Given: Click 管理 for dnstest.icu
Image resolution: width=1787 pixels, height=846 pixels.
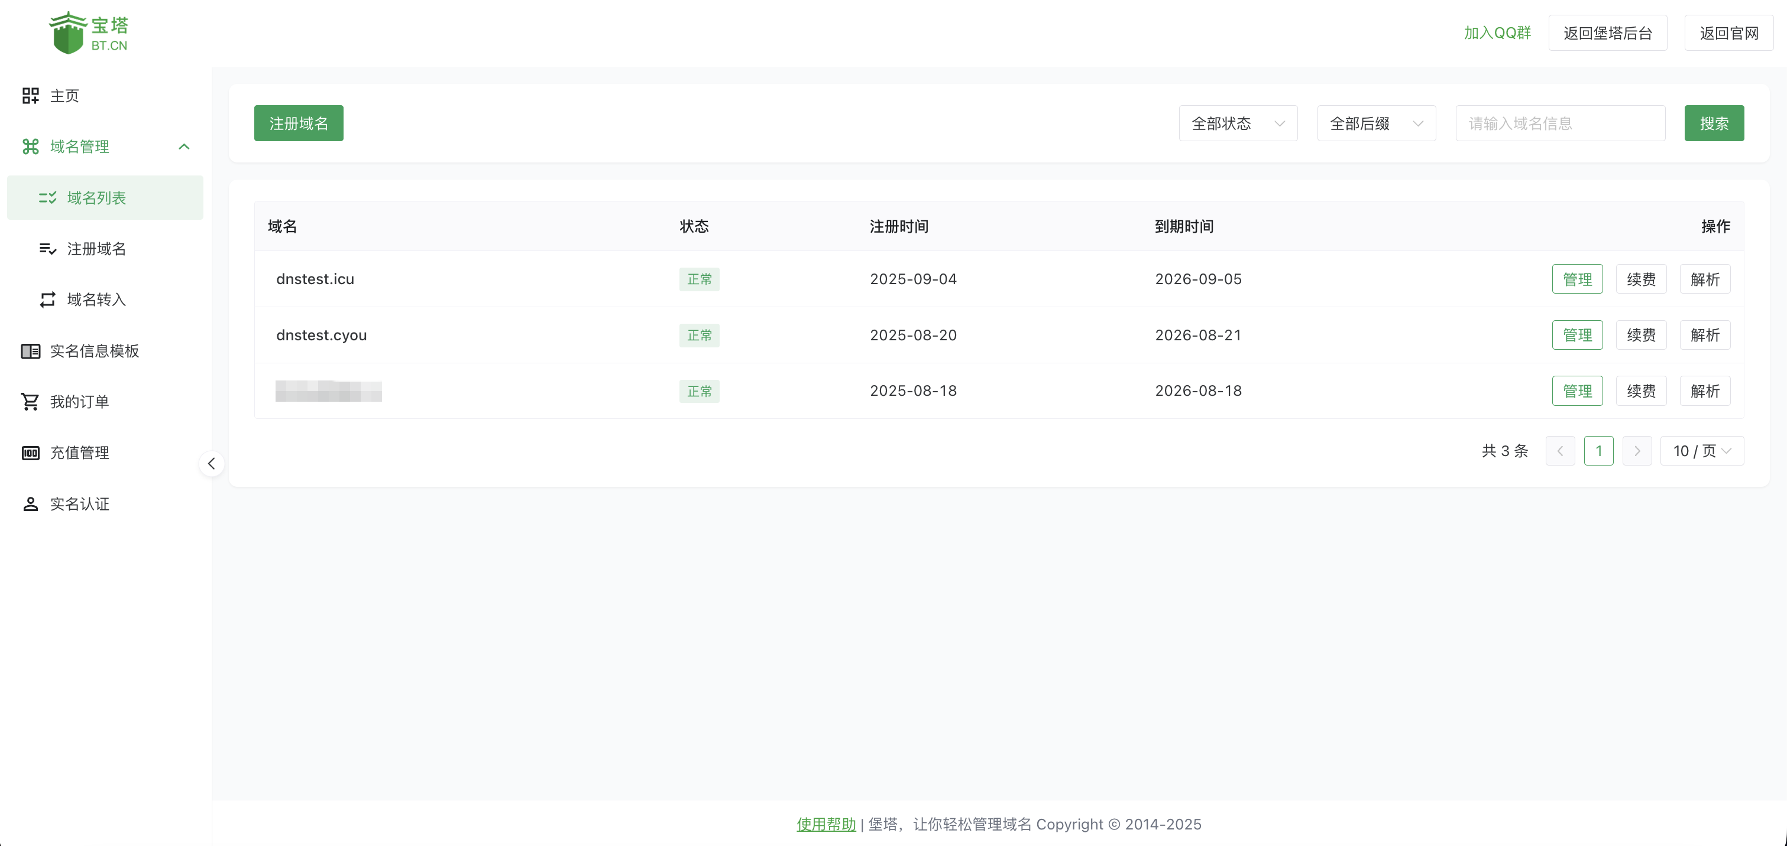Looking at the screenshot, I should coord(1577,279).
